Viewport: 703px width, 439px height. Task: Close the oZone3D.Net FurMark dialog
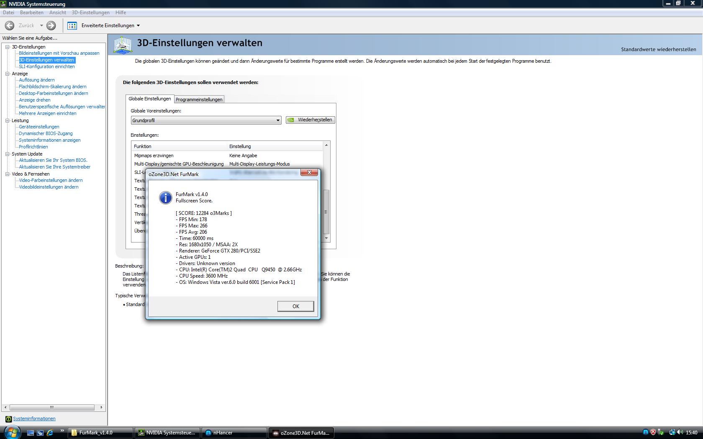[309, 172]
